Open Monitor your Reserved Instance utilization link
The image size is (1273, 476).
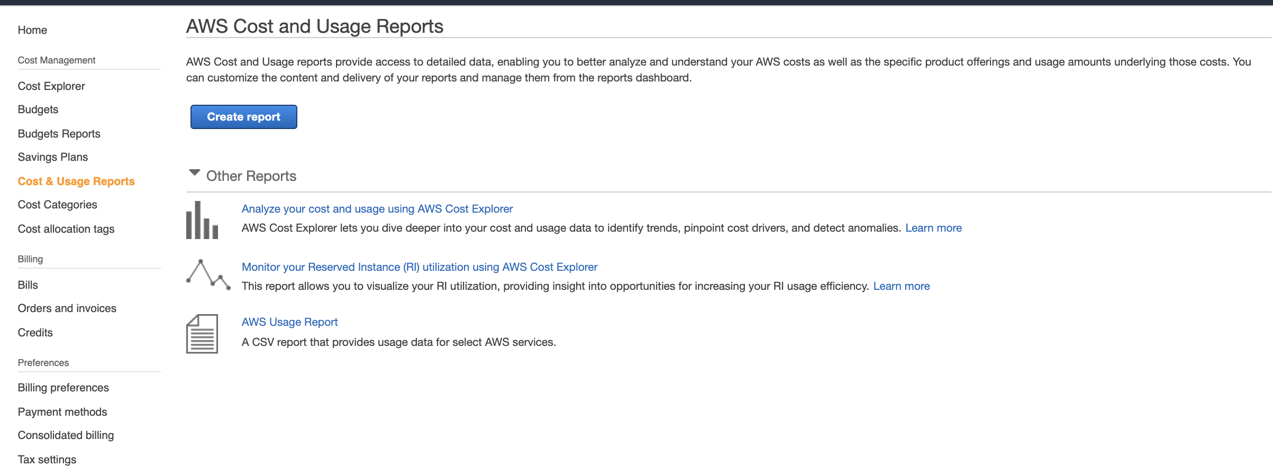click(x=420, y=267)
